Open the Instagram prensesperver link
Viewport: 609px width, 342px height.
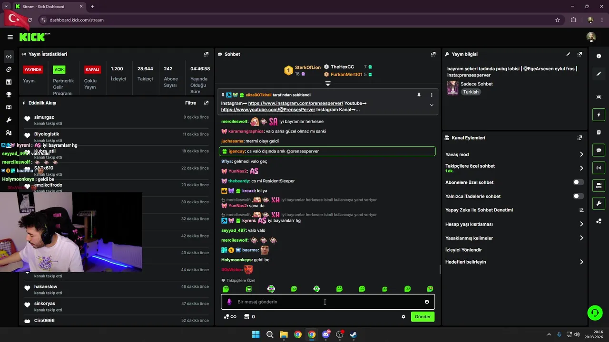click(295, 103)
